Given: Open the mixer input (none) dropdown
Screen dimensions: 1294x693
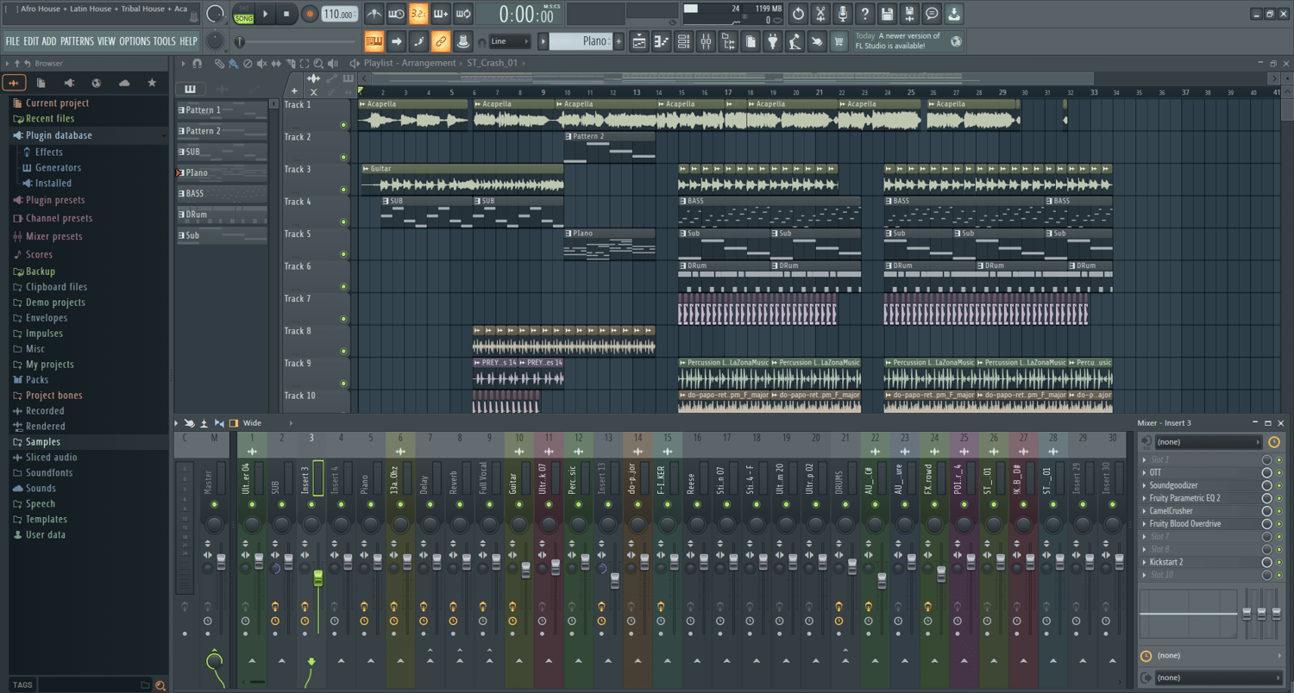Looking at the screenshot, I should pos(1208,442).
